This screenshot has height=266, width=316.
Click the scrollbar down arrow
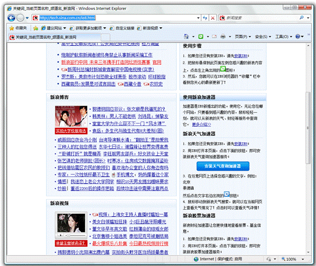coord(308,252)
